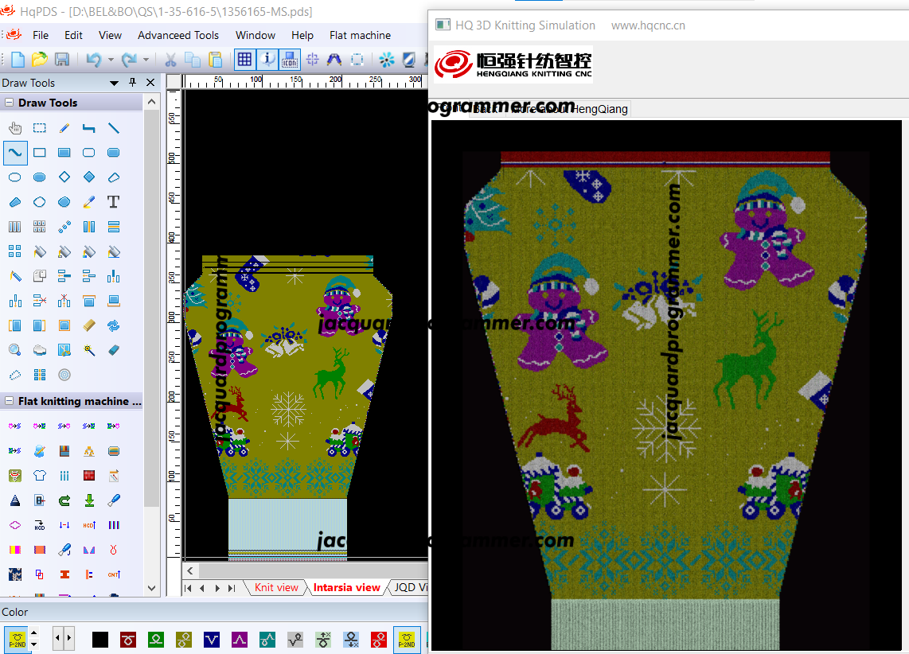
Task: Select the bright red stitch swatch
Action: pos(379,640)
